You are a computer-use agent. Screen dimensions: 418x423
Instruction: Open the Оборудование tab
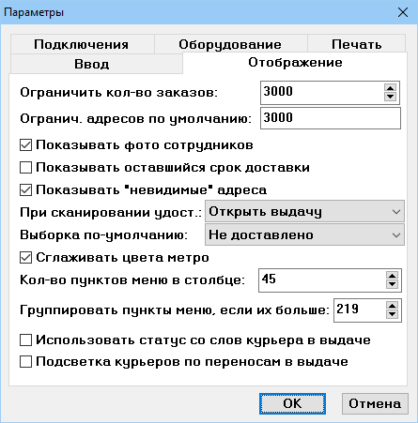click(230, 44)
